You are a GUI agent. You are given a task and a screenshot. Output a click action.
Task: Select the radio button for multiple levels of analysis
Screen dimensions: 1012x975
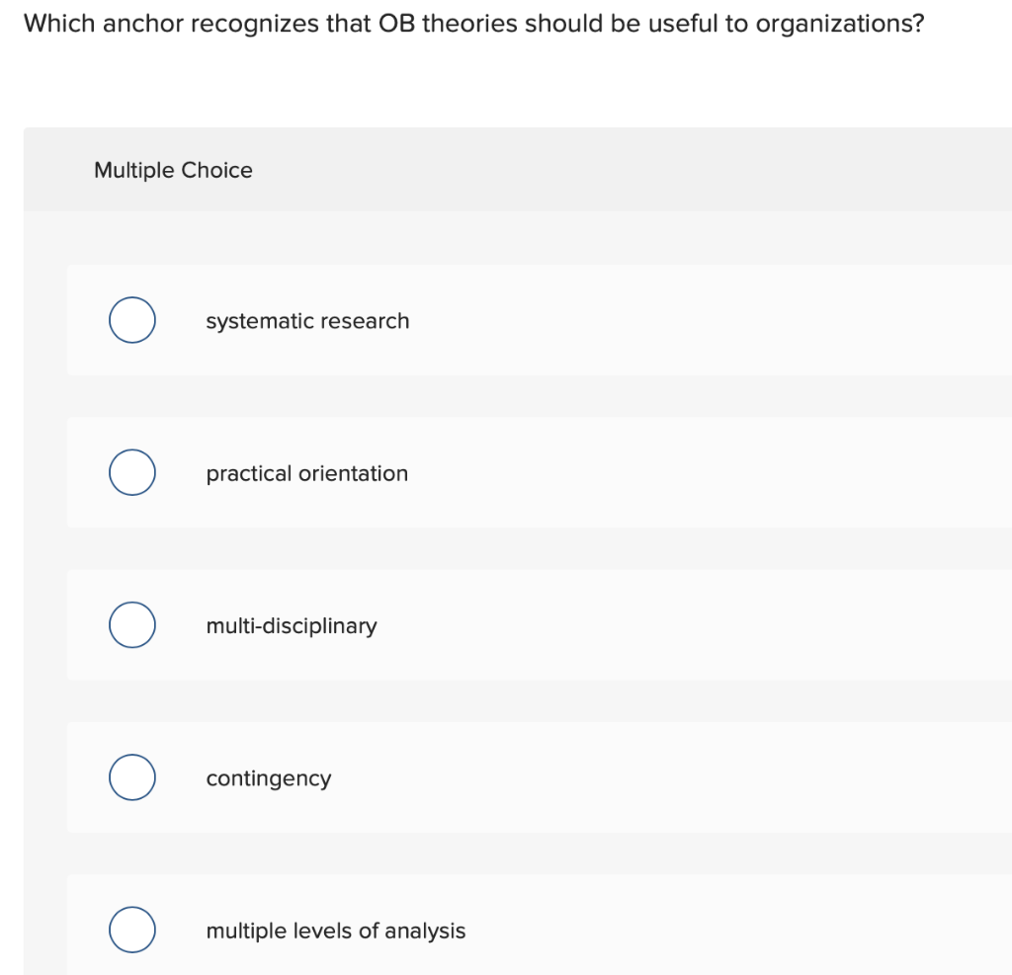pyautogui.click(x=131, y=930)
